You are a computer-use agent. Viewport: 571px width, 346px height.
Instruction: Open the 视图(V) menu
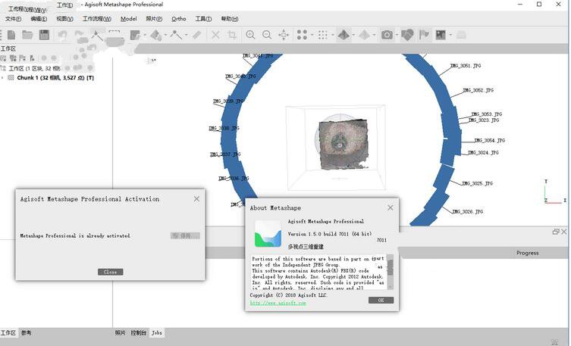(x=64, y=19)
